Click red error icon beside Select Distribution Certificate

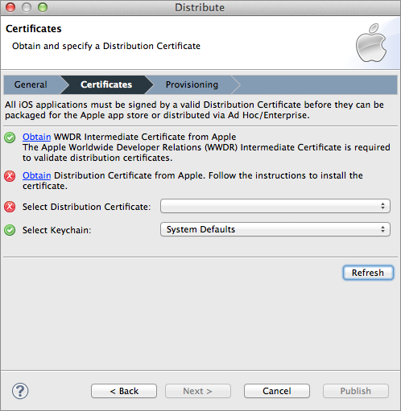(10, 207)
